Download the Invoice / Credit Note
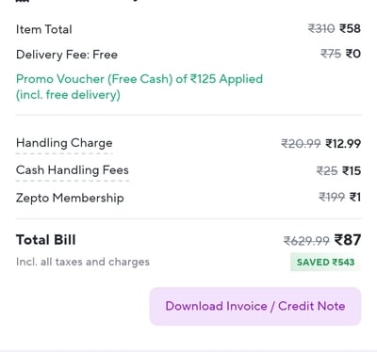Image resolution: width=377 pixels, height=352 pixels. (x=255, y=306)
